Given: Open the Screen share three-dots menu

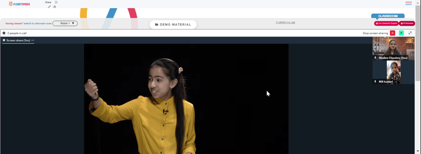Looking at the screenshot, I should [32, 40].
